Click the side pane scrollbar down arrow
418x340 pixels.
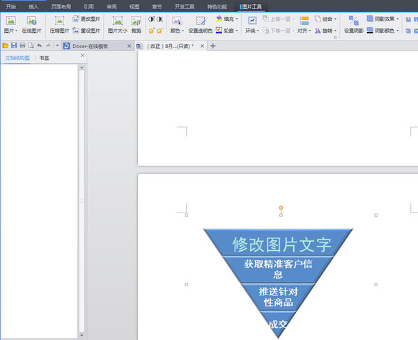tap(82, 335)
